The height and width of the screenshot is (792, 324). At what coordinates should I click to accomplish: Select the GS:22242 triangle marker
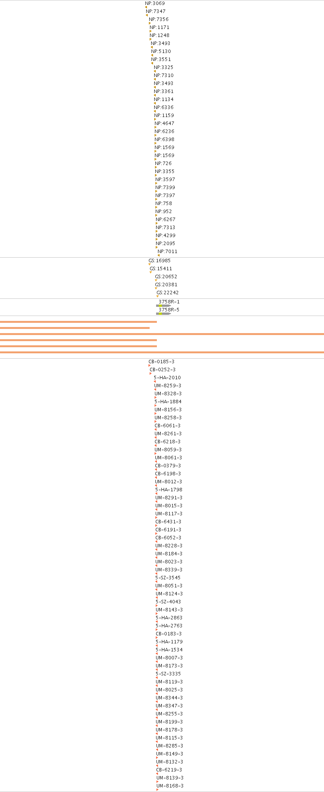pos(158,296)
